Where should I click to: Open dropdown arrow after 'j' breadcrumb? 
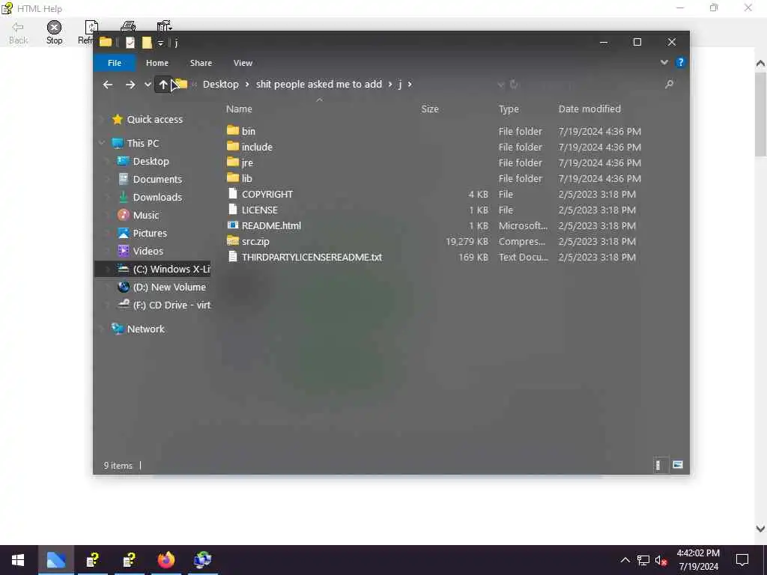click(410, 84)
